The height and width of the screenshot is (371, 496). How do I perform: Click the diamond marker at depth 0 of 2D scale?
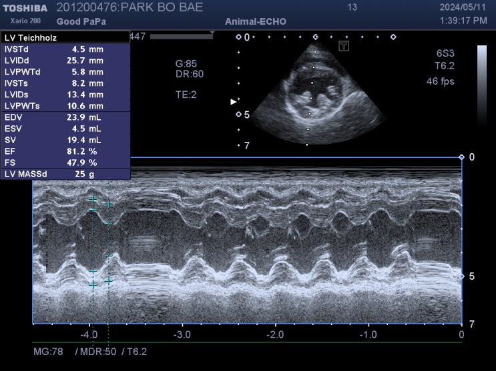coord(238,37)
